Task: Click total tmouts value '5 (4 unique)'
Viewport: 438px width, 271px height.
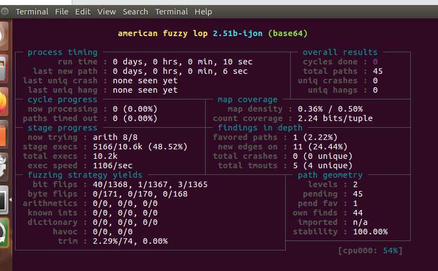Action: tap(322, 165)
